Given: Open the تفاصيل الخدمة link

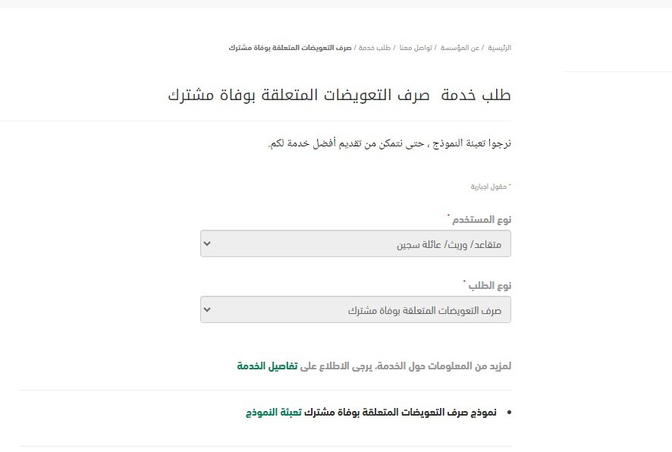Looking at the screenshot, I should pyautogui.click(x=268, y=366).
